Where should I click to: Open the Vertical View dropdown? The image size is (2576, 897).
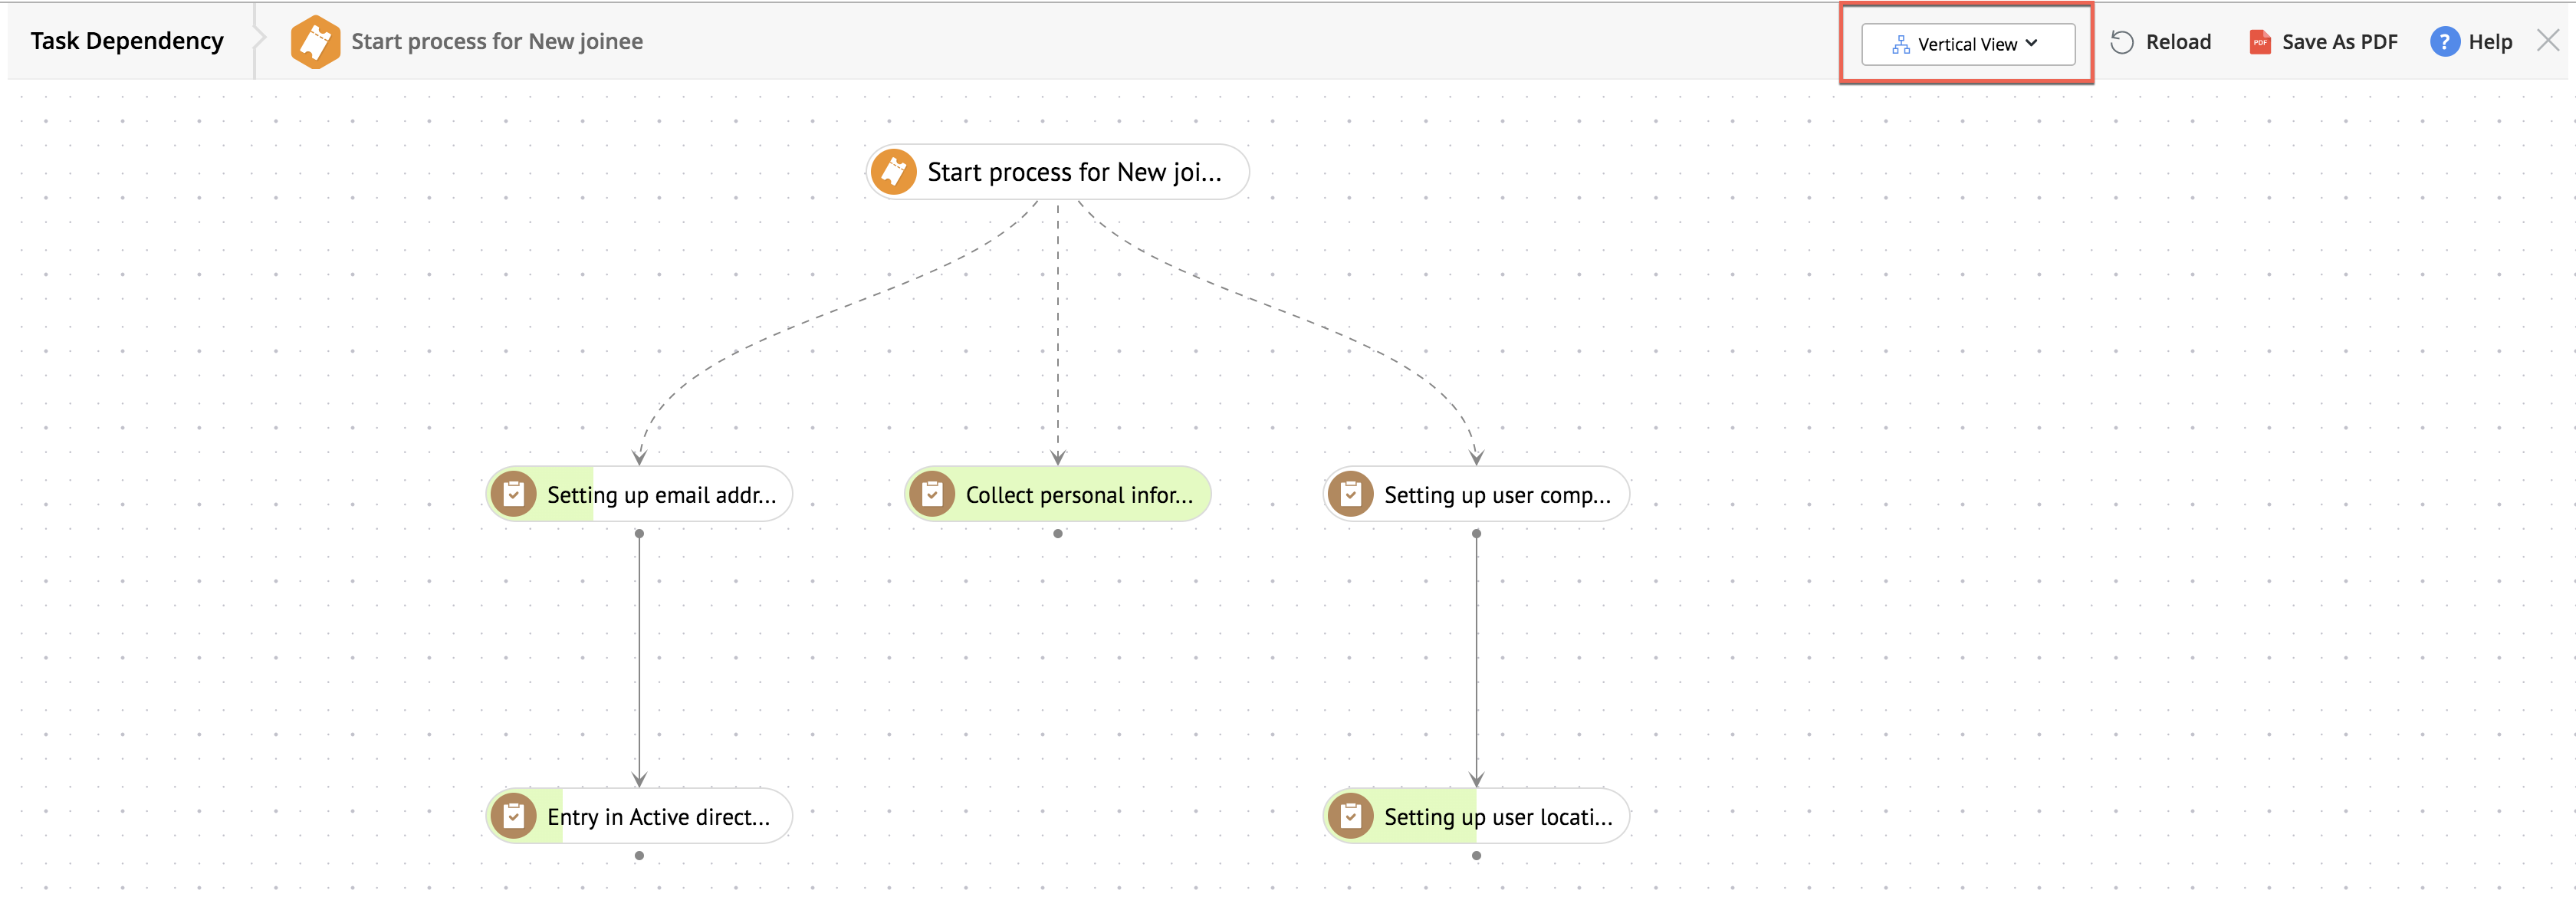[1967, 44]
